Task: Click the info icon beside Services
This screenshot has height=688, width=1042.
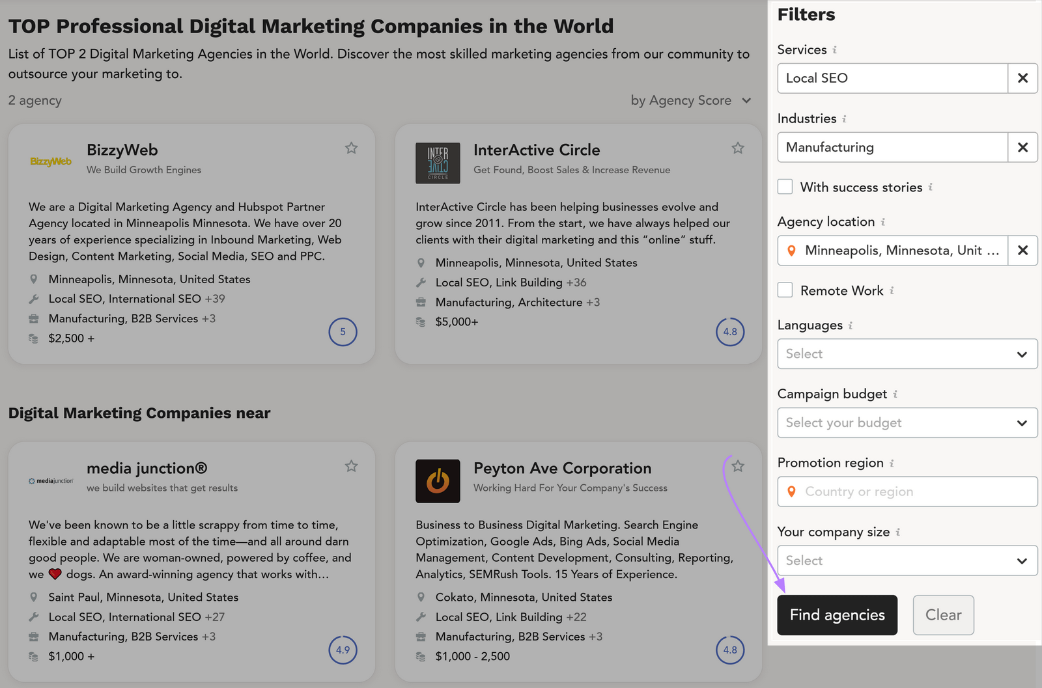Action: click(x=836, y=50)
